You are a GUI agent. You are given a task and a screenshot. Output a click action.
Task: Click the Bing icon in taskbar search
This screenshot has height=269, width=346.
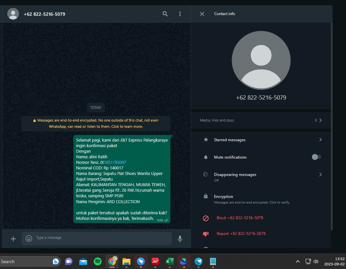point(56,261)
